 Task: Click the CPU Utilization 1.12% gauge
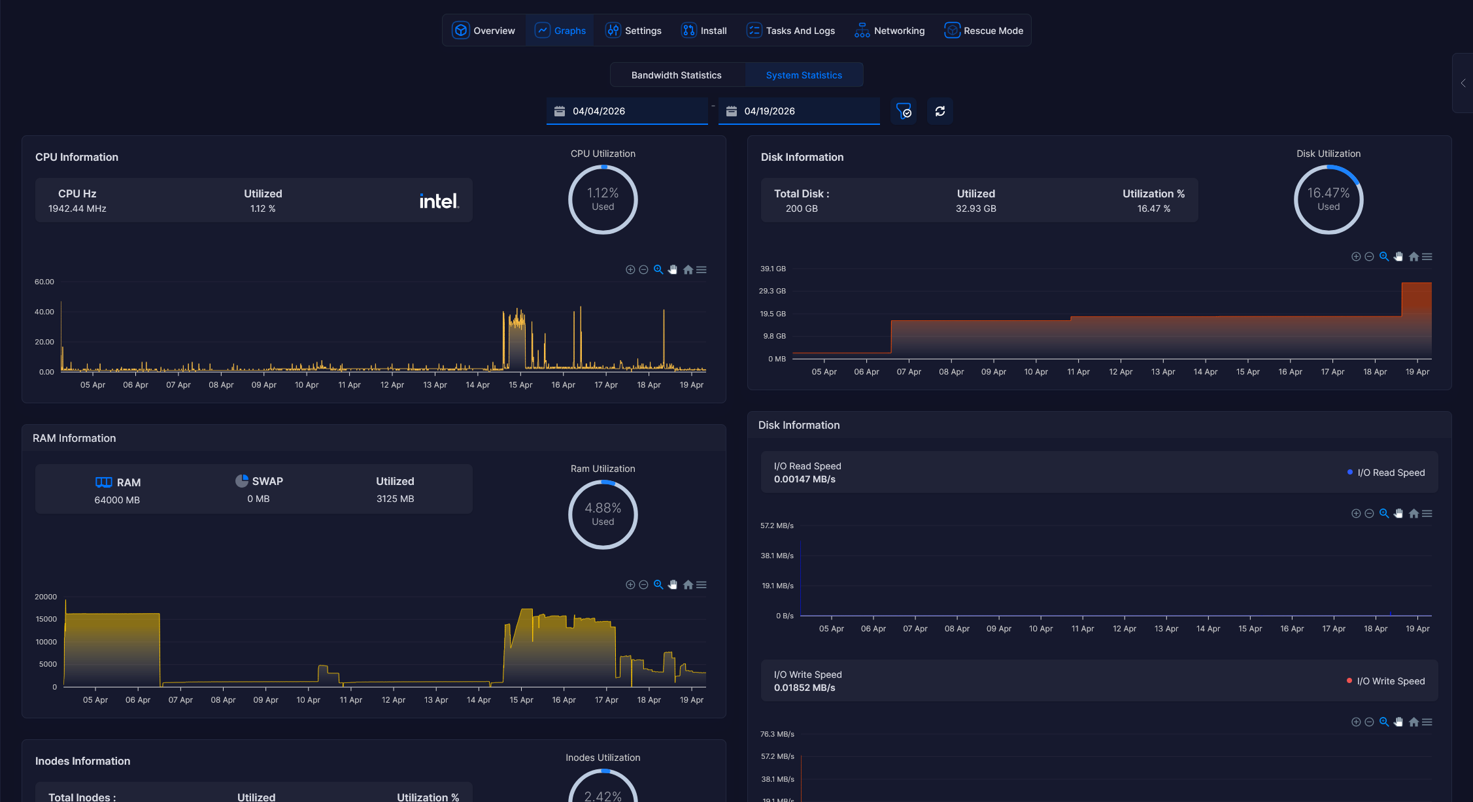coord(603,199)
